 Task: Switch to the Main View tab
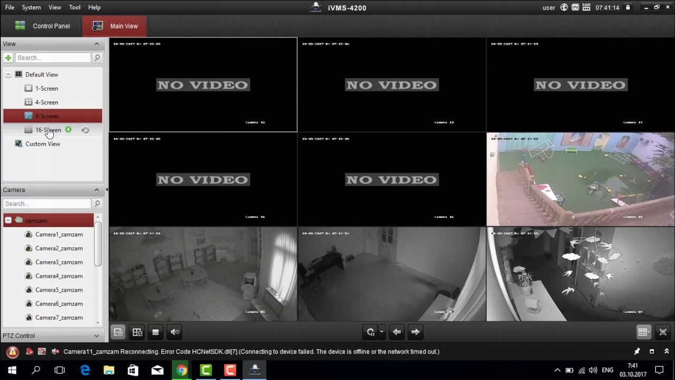(x=115, y=26)
